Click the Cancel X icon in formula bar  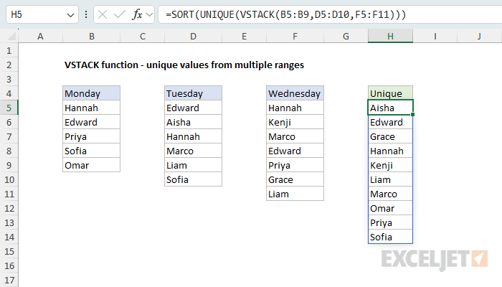[x=103, y=15]
